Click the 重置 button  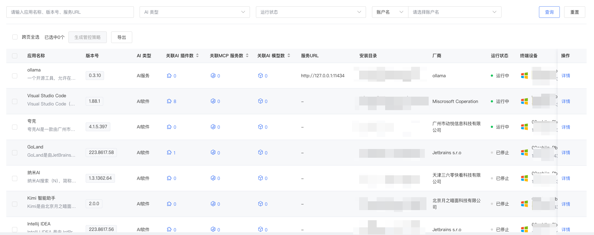(x=575, y=12)
